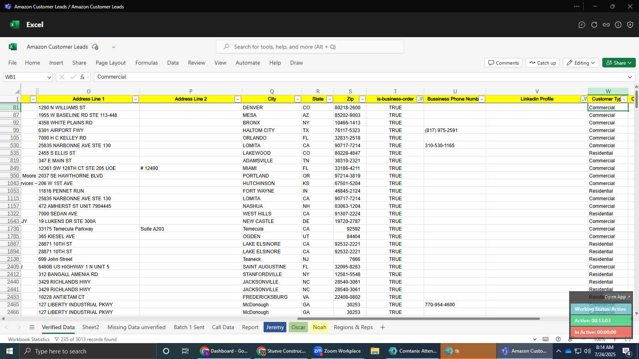639x359 pixels.
Task: Click the shield security icon in the header
Action: pyautogui.click(x=630, y=25)
